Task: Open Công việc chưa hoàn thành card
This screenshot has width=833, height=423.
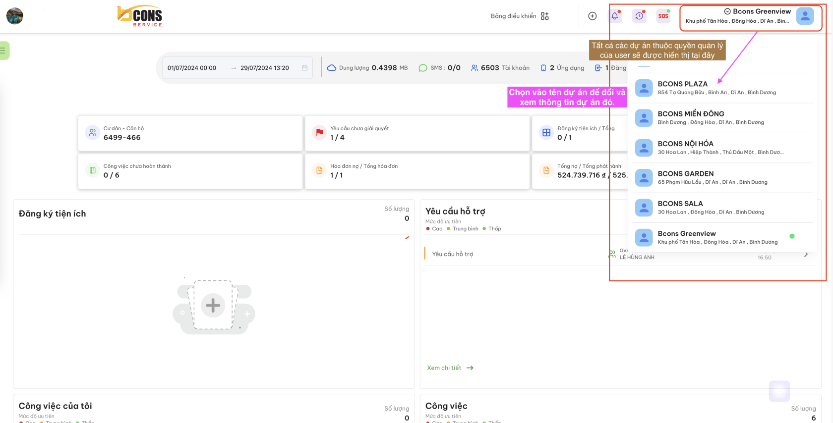Action: (x=190, y=171)
